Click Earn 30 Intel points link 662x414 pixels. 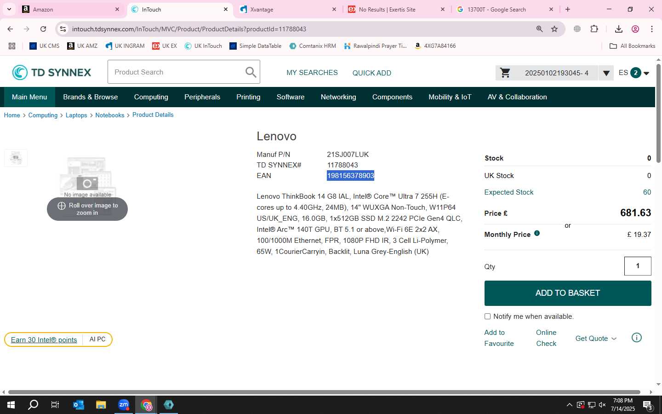tap(44, 339)
